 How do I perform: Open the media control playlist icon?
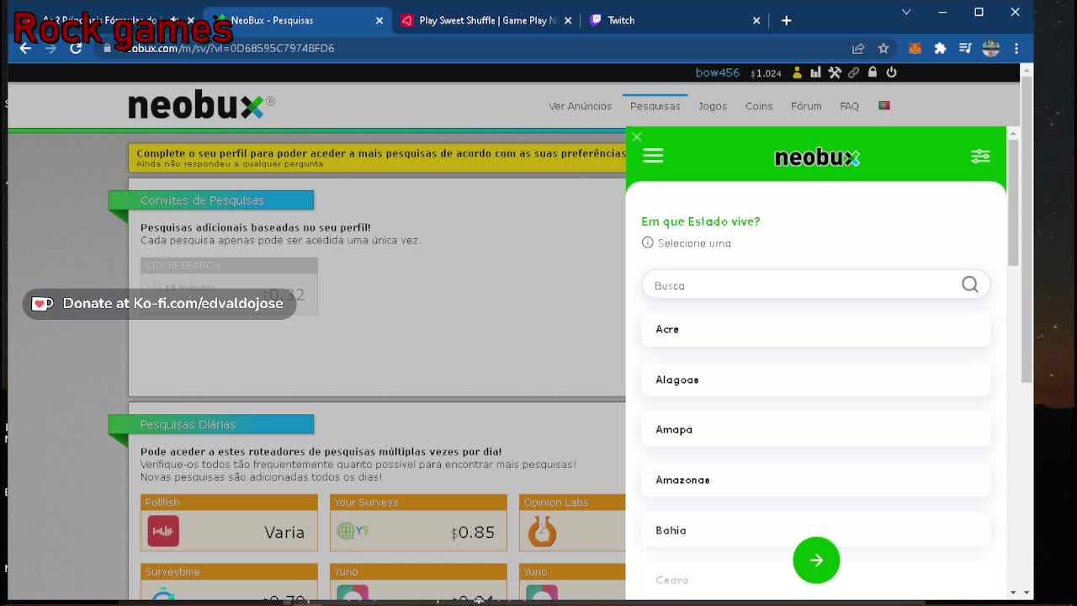965,49
